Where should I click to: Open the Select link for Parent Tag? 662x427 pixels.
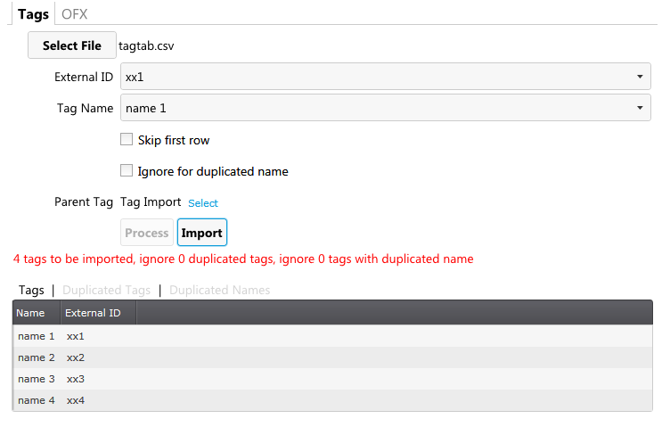click(x=203, y=203)
